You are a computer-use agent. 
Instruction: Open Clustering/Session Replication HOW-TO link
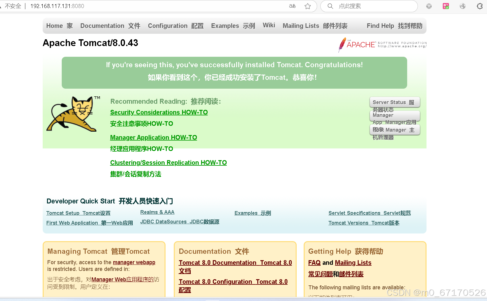coord(169,163)
